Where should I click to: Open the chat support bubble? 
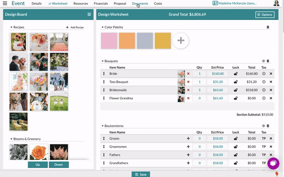(x=273, y=163)
